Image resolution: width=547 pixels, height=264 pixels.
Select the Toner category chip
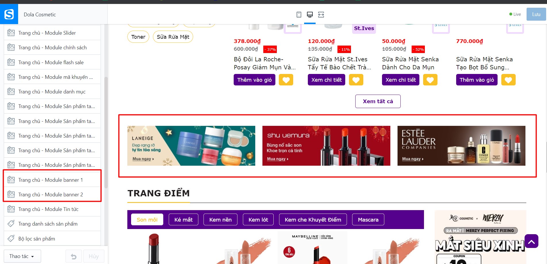pos(138,37)
